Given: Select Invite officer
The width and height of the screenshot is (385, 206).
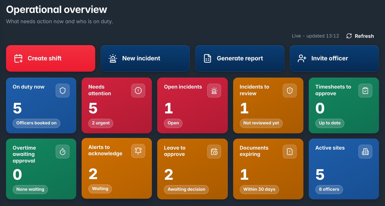Looking at the screenshot, I should tap(334, 58).
